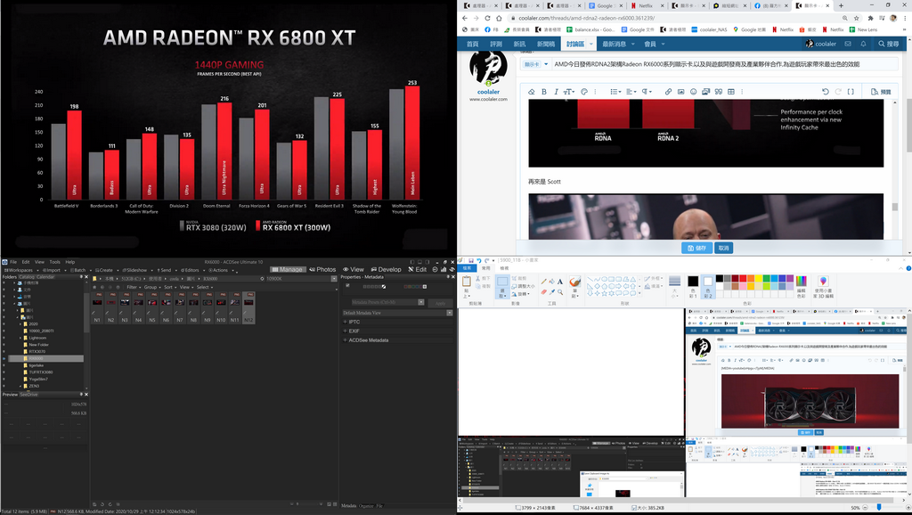Open the Tools menu in ACDSee
This screenshot has width=912, height=515.
tap(54, 262)
